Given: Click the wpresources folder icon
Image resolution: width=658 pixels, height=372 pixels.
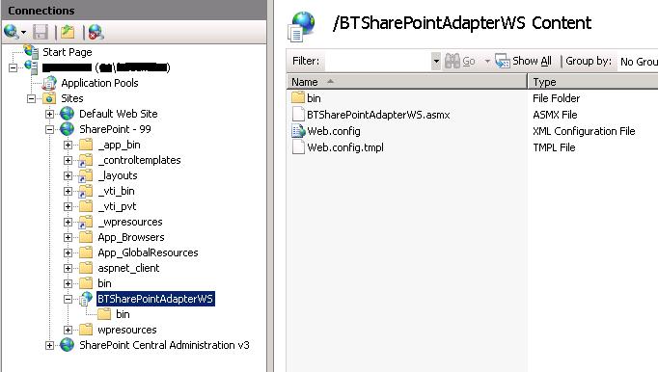Looking at the screenshot, I should tap(86, 330).
